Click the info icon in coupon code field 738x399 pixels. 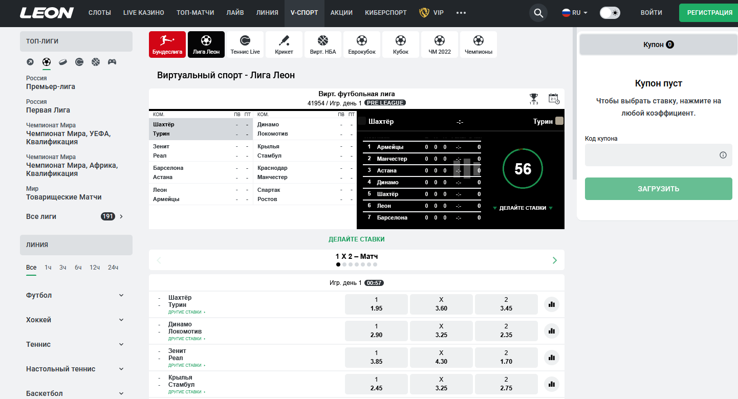coord(723,155)
